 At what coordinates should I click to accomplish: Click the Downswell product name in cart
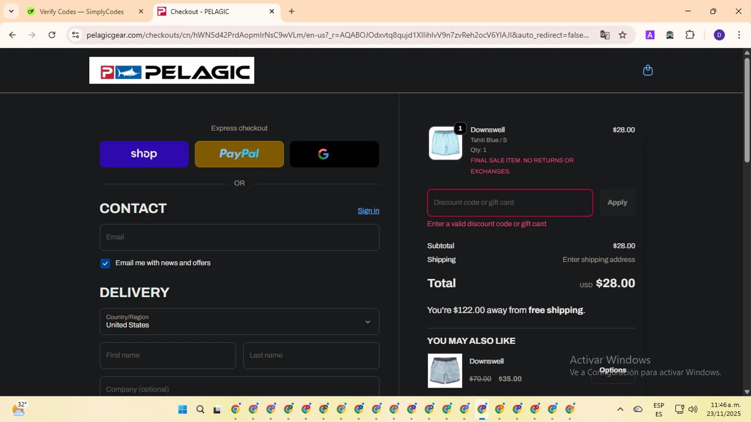click(488, 130)
